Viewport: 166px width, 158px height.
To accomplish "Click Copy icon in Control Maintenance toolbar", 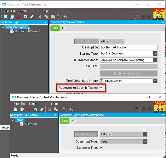I will coord(56,109).
